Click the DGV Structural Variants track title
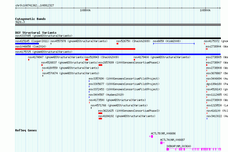228x152 pixels. [x=36, y=33]
